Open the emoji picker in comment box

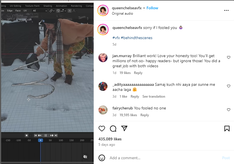pos(102,158)
